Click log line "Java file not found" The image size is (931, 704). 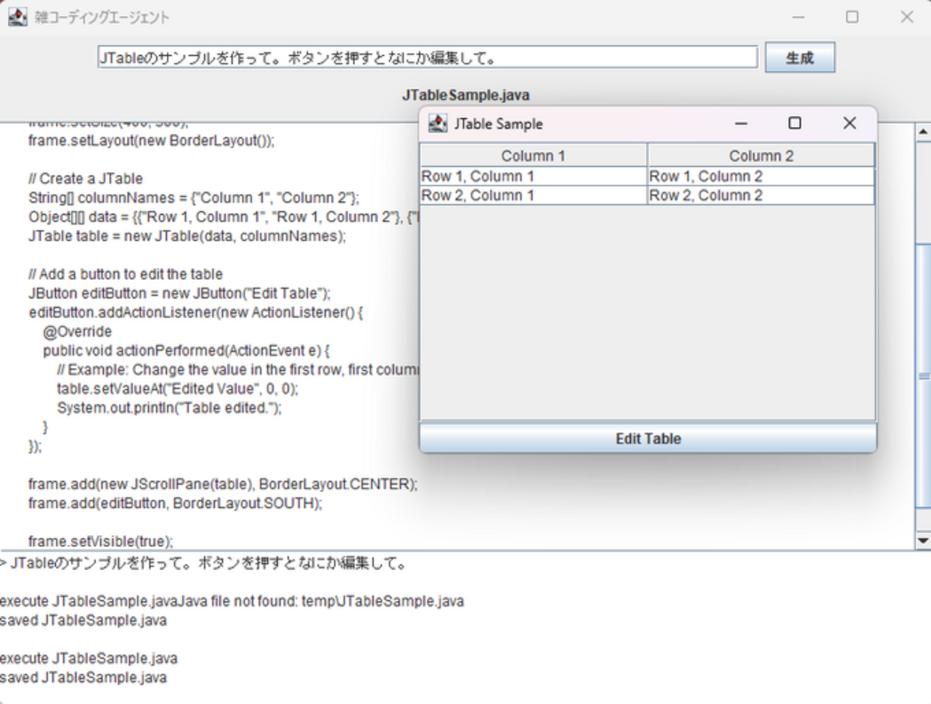click(x=232, y=601)
